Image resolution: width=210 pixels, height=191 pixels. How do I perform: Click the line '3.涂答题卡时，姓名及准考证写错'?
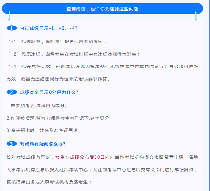point(44,130)
